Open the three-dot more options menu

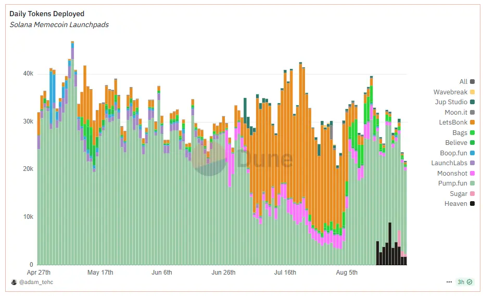point(449,282)
